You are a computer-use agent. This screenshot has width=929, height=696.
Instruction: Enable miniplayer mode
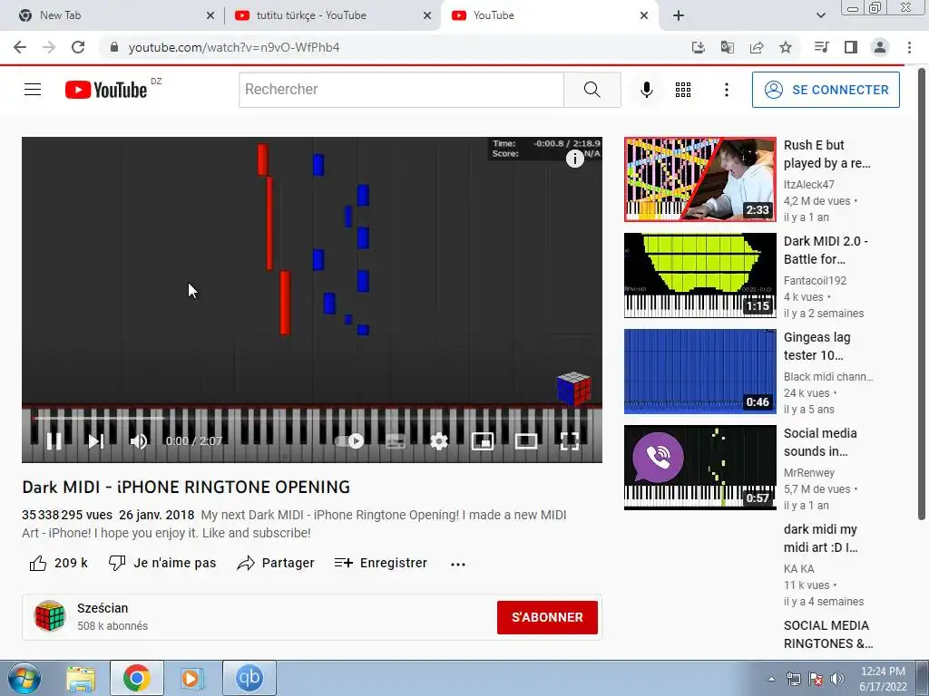click(x=483, y=441)
